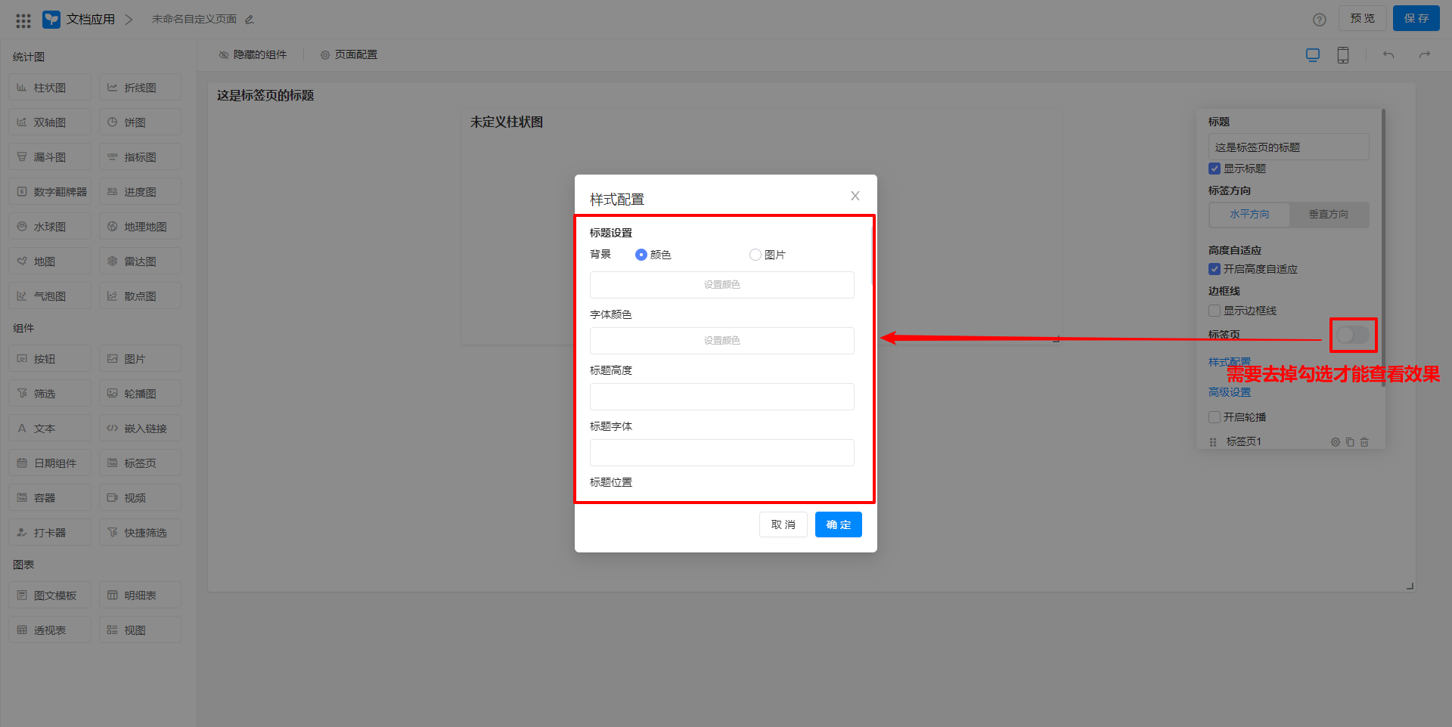The width and height of the screenshot is (1452, 727).
Task: Click the undo icon in the toolbar
Action: tap(1388, 54)
